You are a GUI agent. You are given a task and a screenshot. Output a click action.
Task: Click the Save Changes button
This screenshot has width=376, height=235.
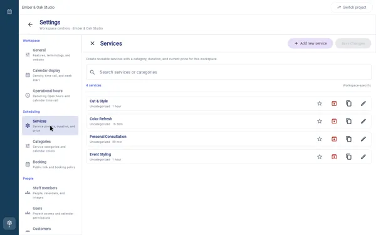coord(353,43)
